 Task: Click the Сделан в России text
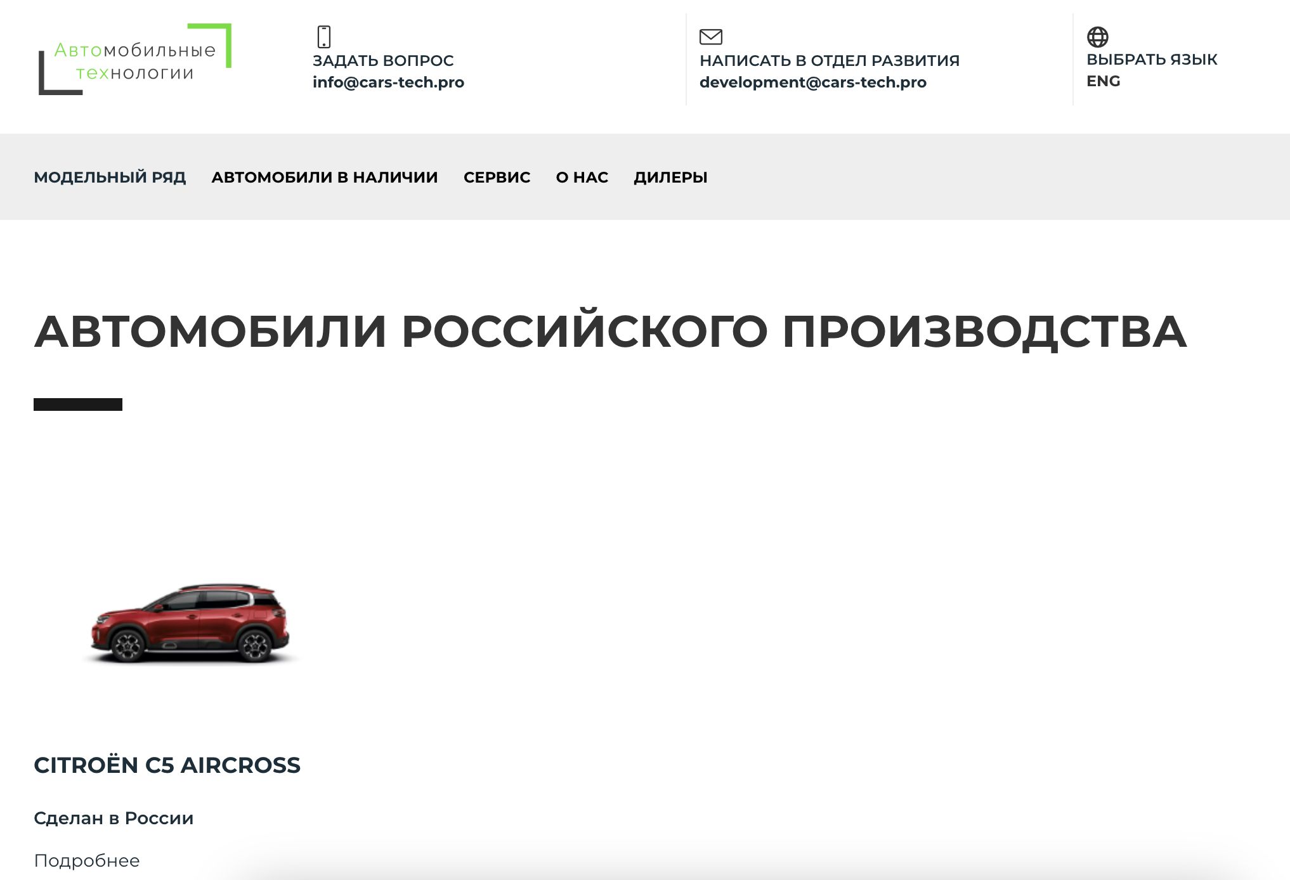tap(114, 818)
